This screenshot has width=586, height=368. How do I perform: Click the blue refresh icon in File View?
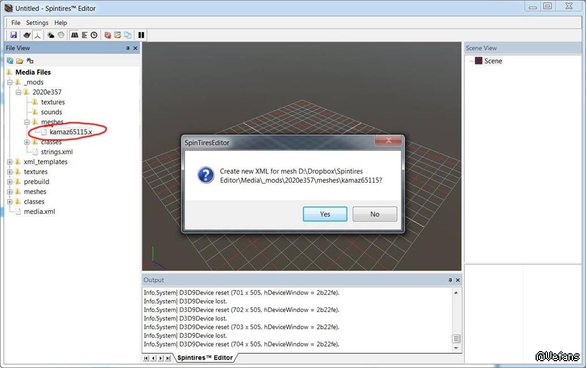coord(10,60)
